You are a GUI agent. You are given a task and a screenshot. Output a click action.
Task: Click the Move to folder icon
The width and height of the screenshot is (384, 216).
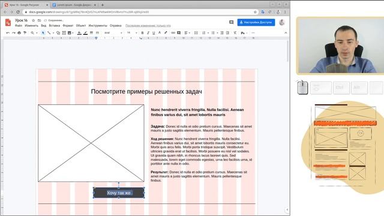click(39, 20)
